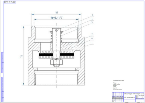
Task: Click the black seal gasket left of stem
Action: coord(46,55)
